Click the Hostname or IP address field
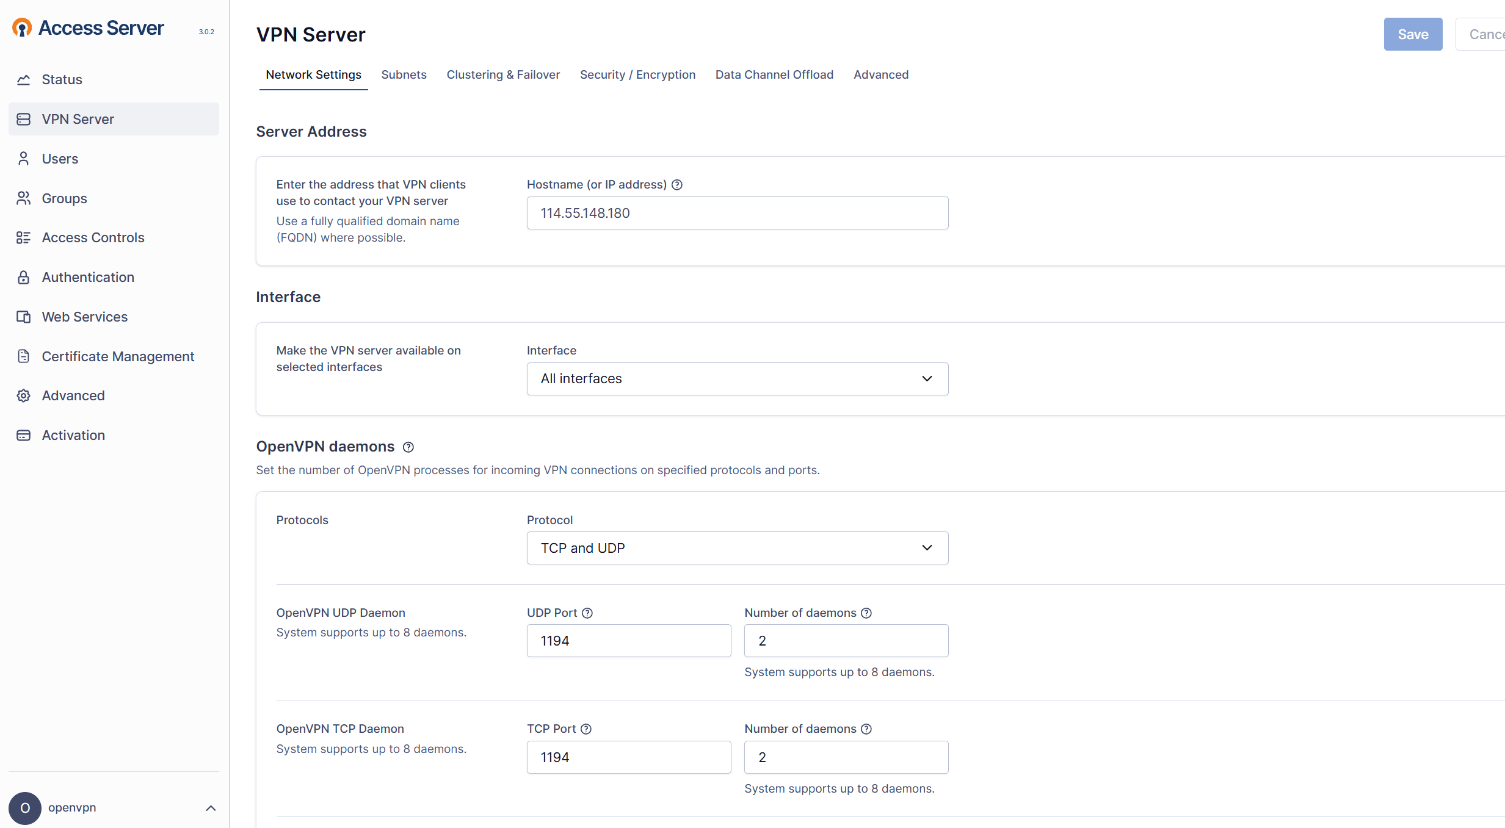This screenshot has height=828, width=1505. (737, 213)
